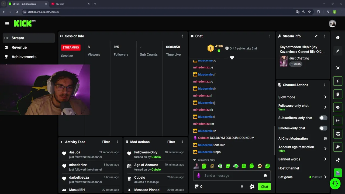The width and height of the screenshot is (345, 194).
Task: Click the chat scrollbar thumb
Action: pos(275,140)
